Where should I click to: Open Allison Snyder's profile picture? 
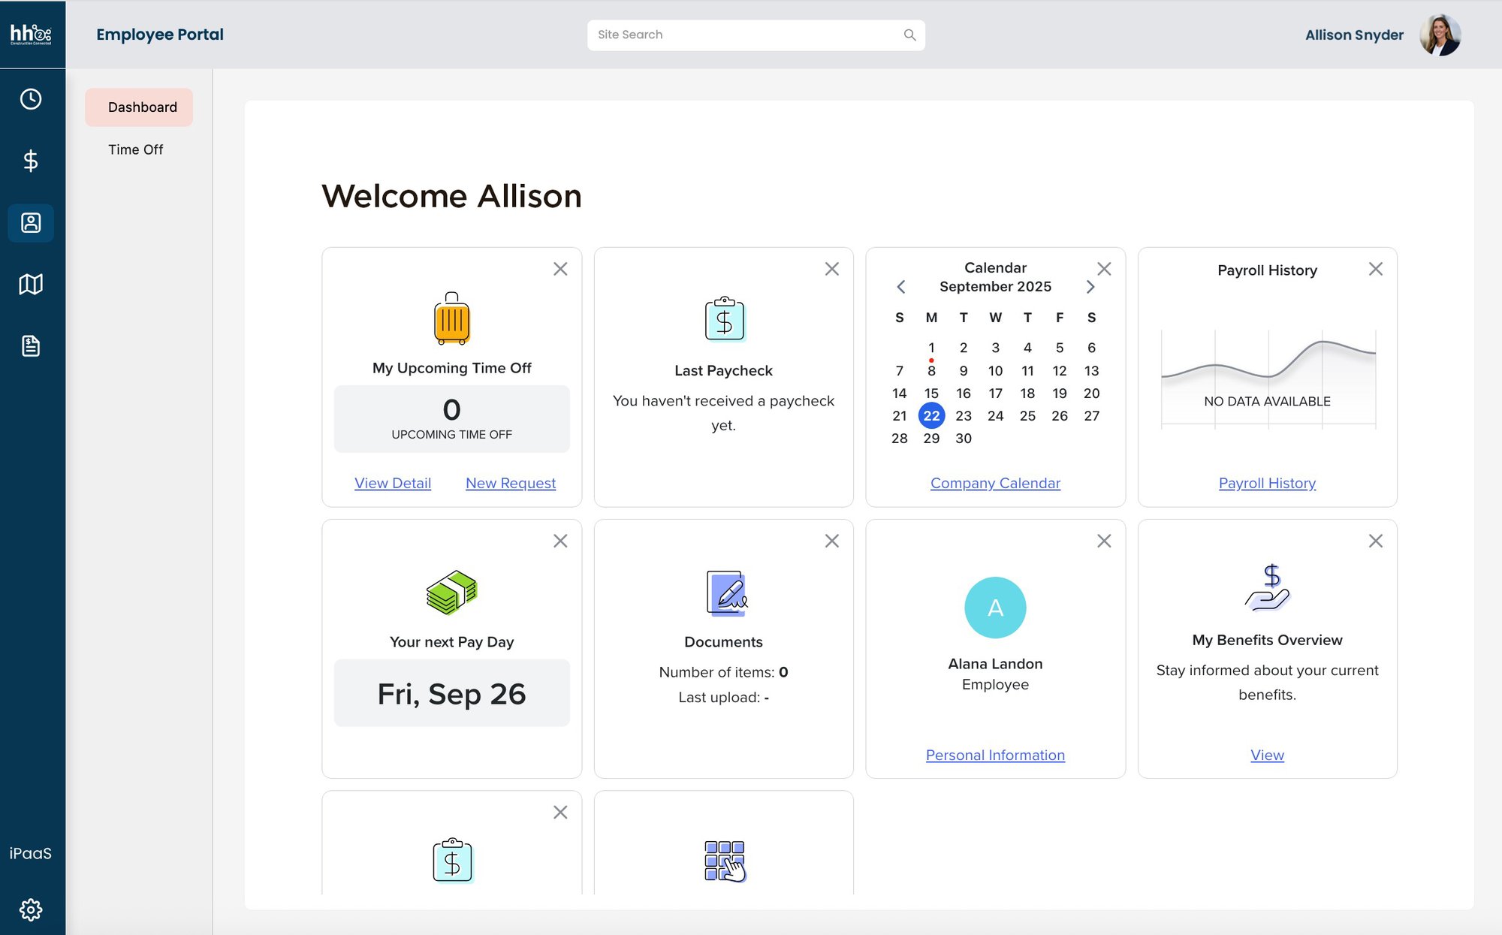click(1438, 35)
